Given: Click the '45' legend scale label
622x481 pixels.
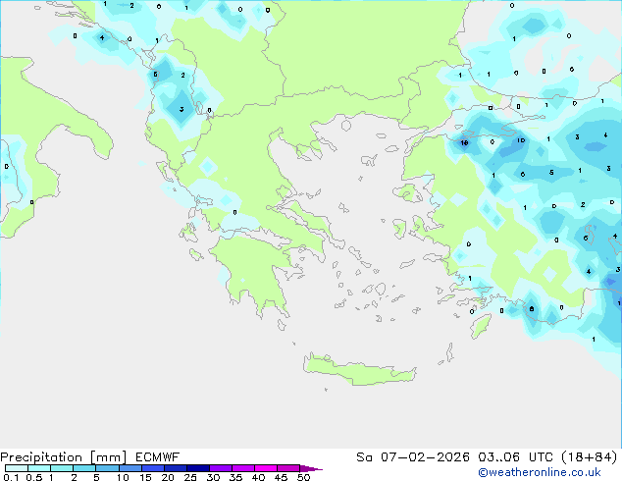Looking at the screenshot, I should point(281,477).
